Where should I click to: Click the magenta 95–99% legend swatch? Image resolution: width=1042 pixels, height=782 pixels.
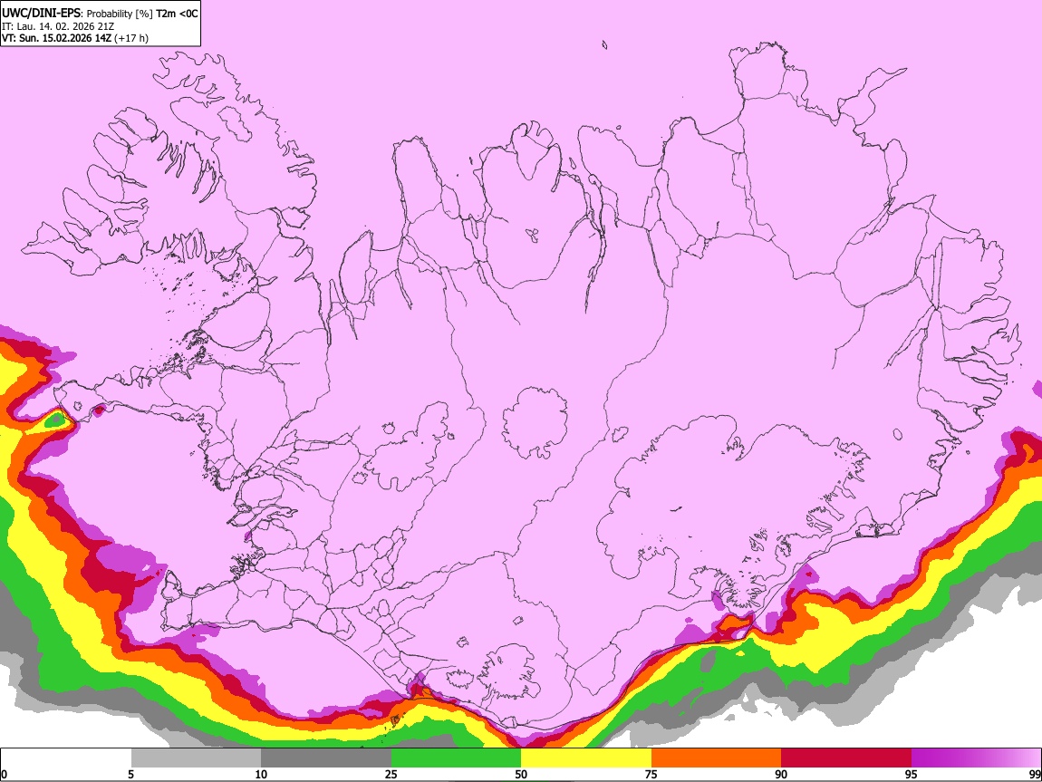(x=976, y=758)
